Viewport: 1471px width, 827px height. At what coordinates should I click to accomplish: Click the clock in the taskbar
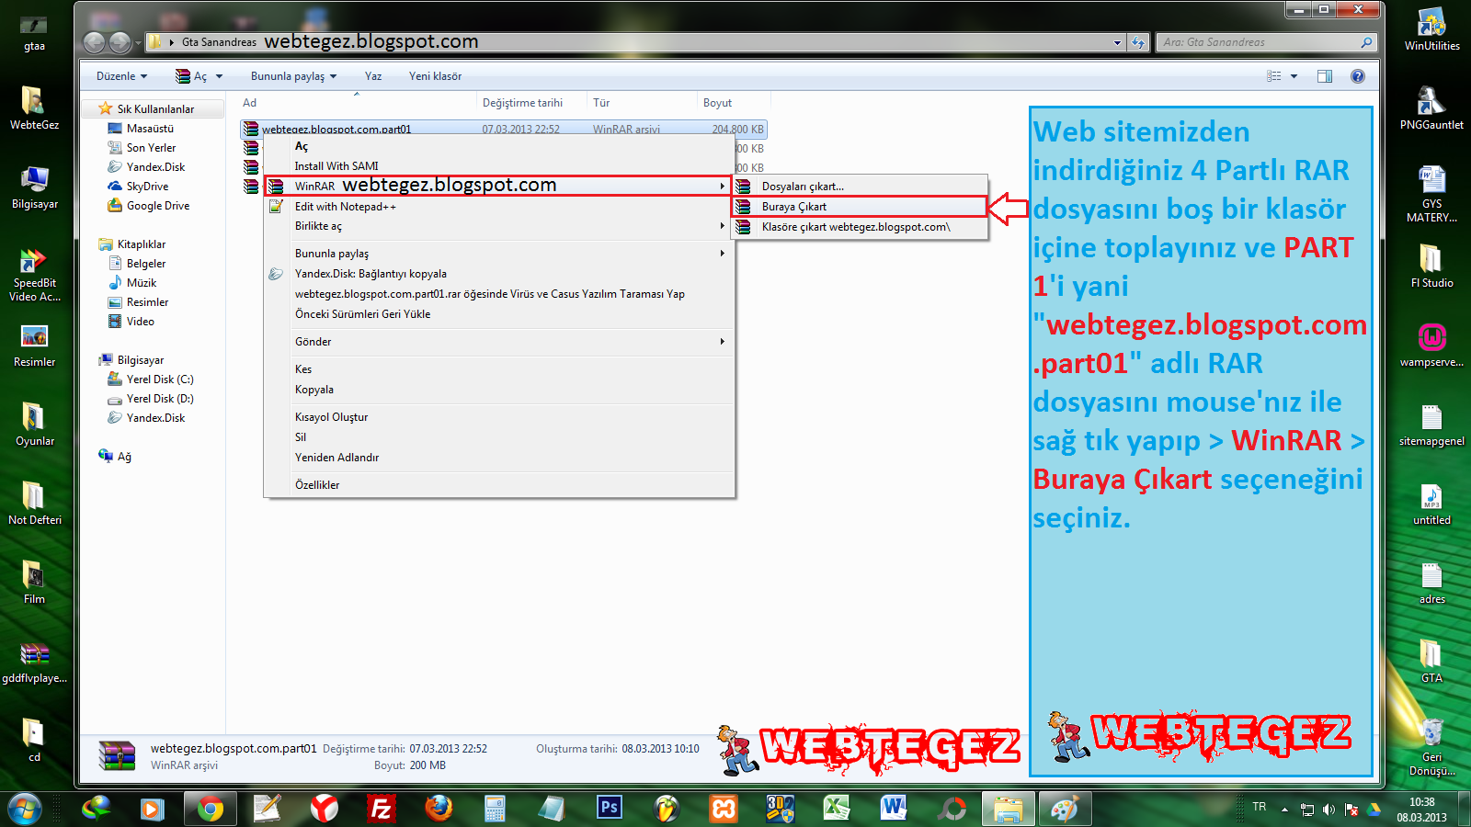1421,810
